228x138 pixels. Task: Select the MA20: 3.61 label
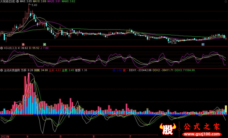coord(54,1)
